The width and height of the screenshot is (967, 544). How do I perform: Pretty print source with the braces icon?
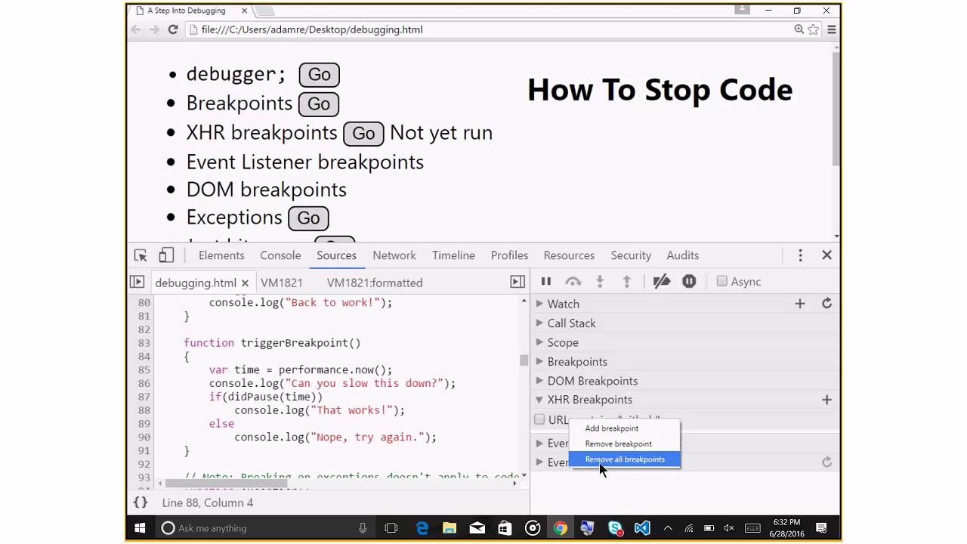(141, 502)
